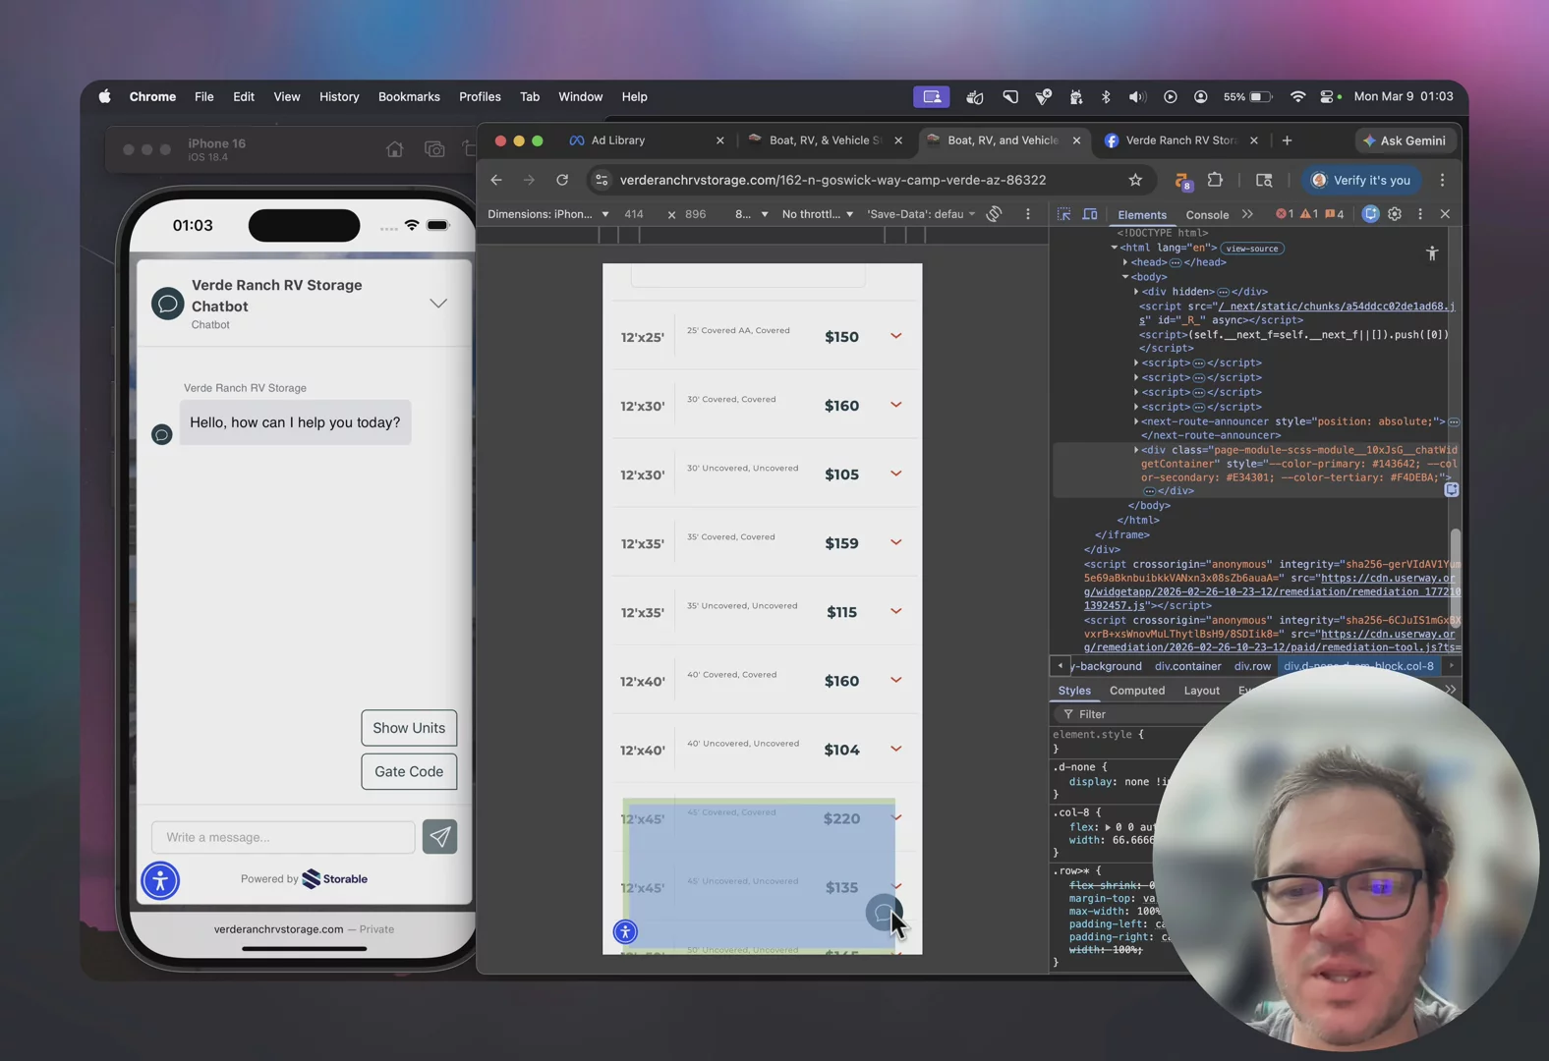
Task: Expand the $150 12'x25' unit row
Action: tap(896, 336)
